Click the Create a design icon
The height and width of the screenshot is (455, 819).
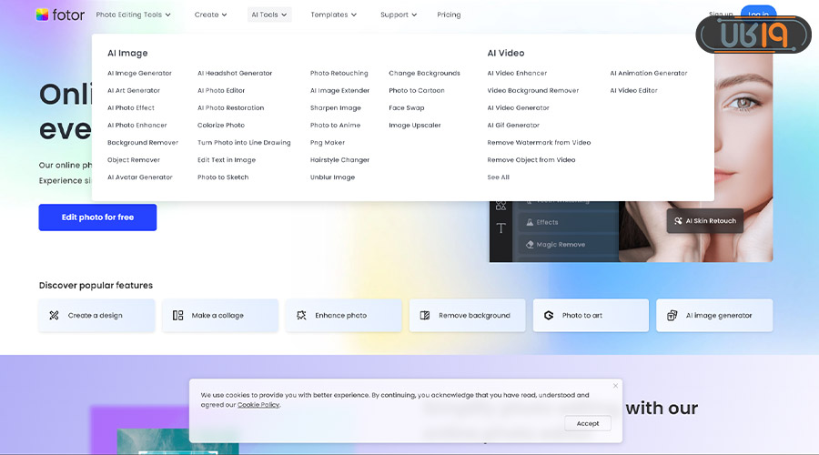coord(55,316)
